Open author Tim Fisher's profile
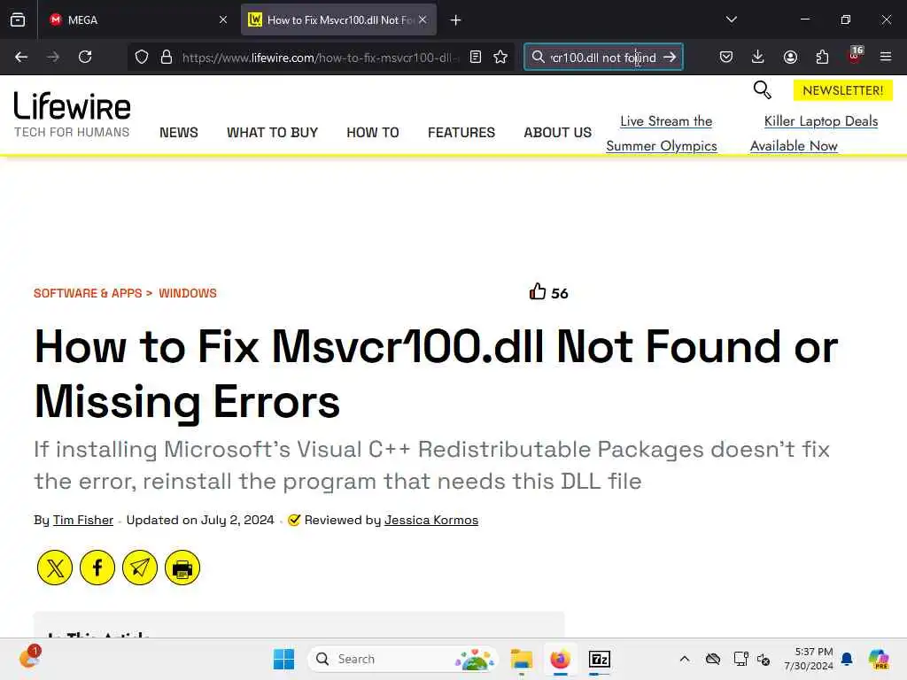 point(83,520)
